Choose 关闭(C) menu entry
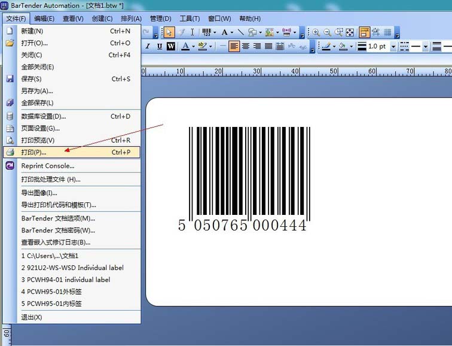 (x=72, y=55)
